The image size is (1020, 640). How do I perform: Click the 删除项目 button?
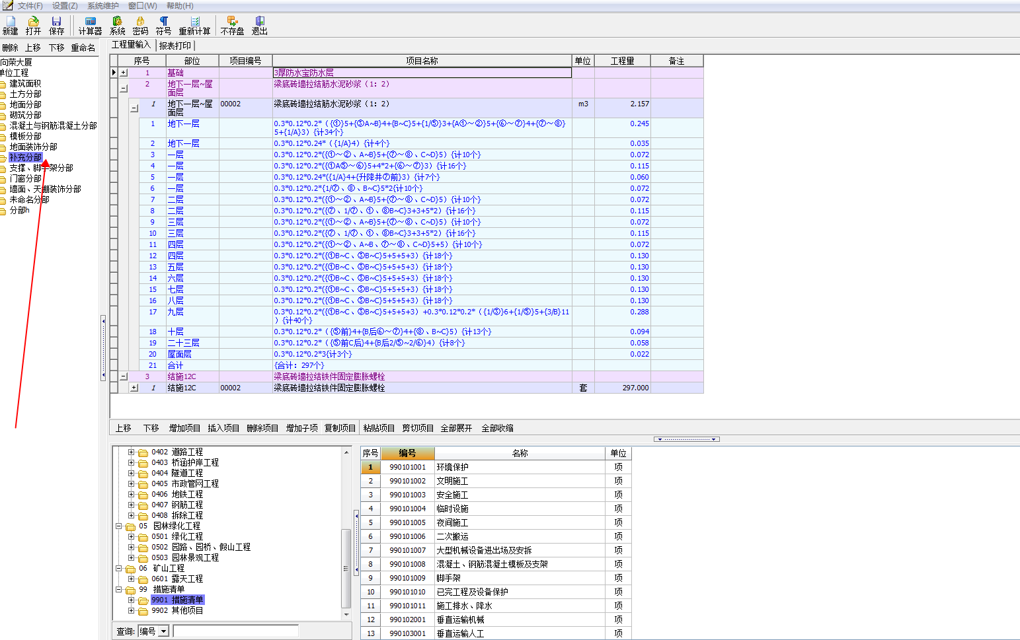[x=262, y=428]
